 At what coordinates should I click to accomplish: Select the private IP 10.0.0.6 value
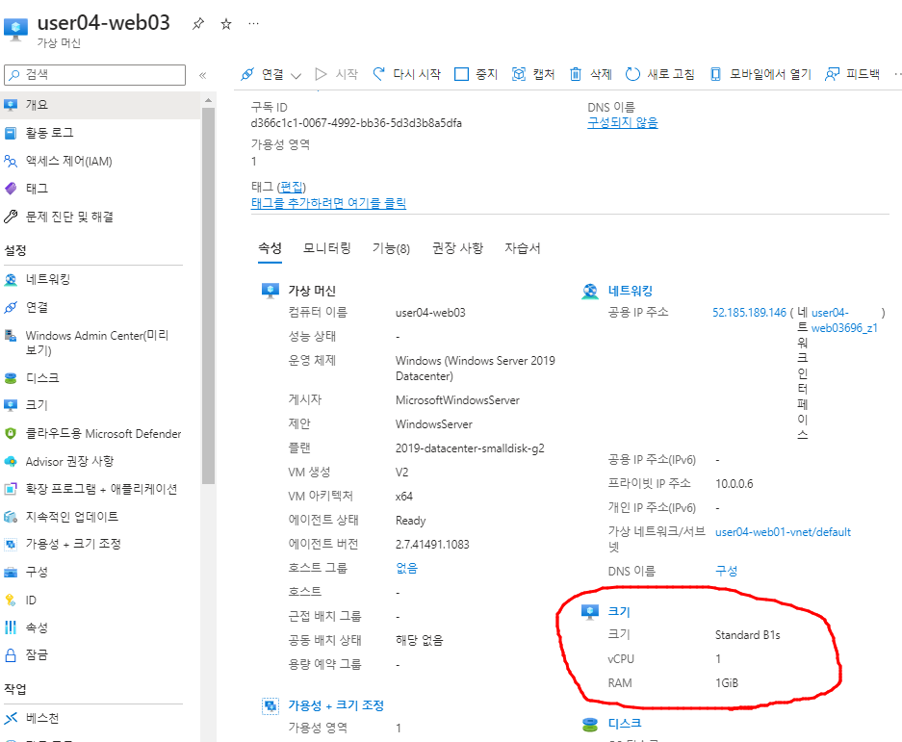coord(734,484)
